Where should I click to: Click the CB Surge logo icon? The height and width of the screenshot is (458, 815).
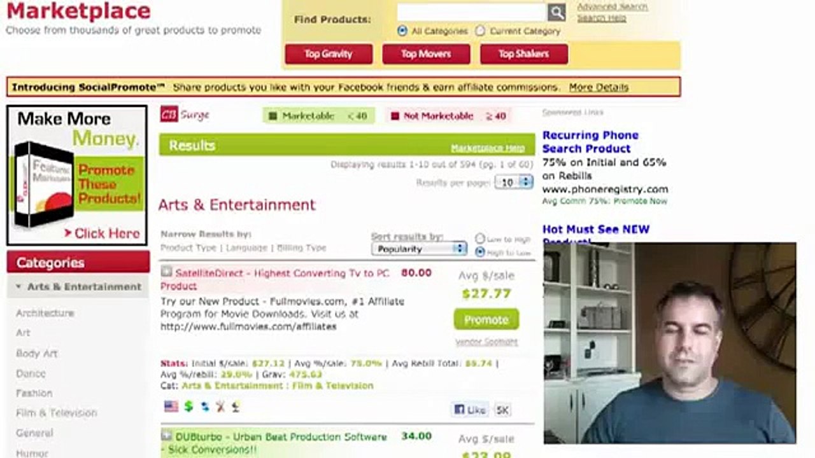pos(169,114)
